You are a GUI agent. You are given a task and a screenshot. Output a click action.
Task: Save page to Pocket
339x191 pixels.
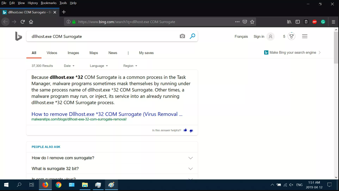pos(245,22)
